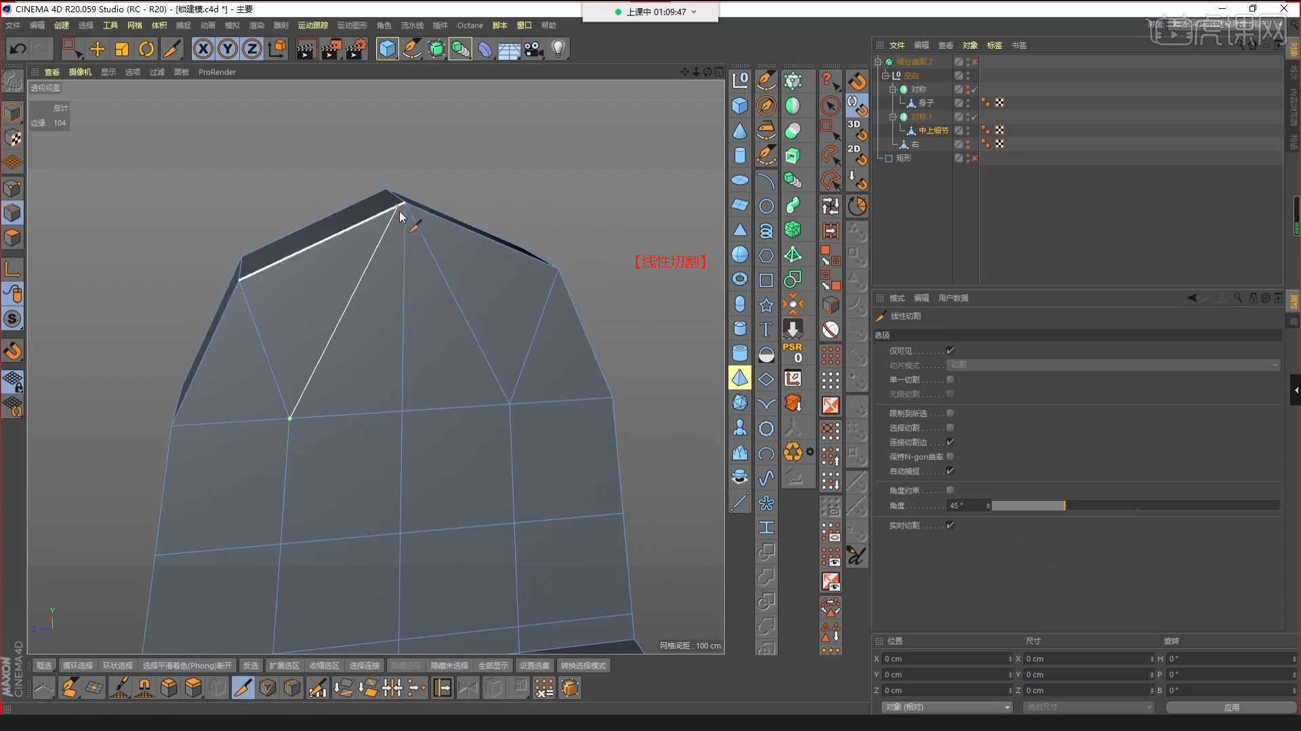Viewport: 1301px width, 731px height.
Task: Toggle X axis lock icon
Action: tap(203, 49)
